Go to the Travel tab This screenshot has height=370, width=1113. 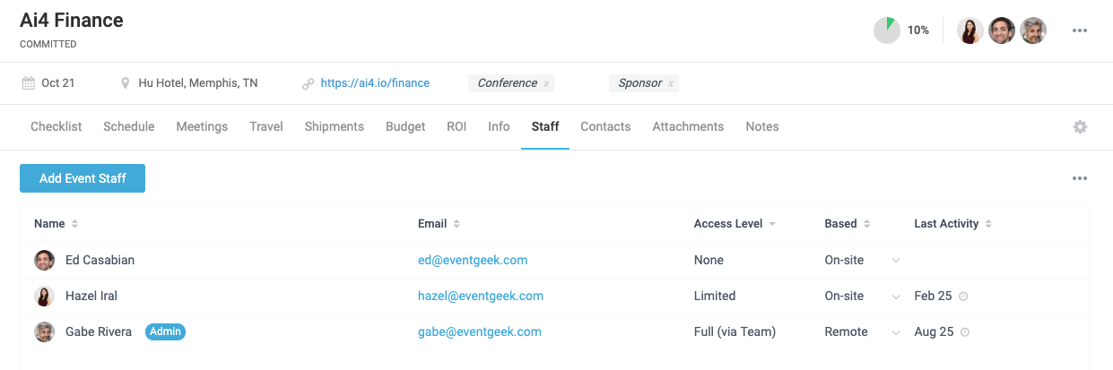[266, 127]
